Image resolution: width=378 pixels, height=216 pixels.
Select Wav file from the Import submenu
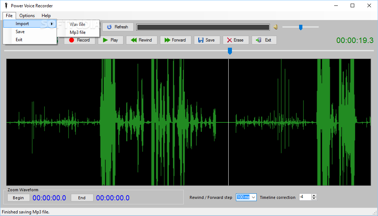[x=78, y=24]
